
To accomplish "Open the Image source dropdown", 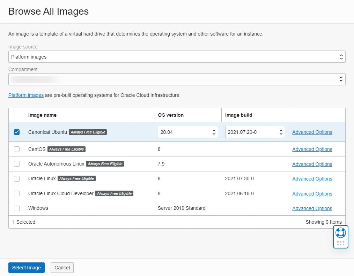I will 177,57.
